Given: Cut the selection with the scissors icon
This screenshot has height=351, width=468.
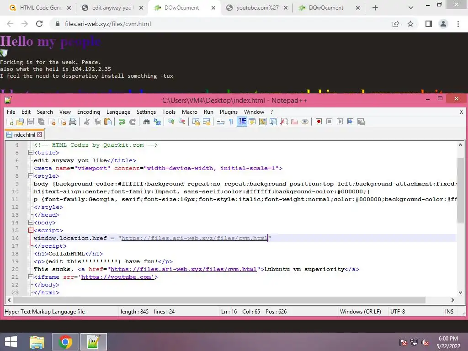Looking at the screenshot, I should pos(87,122).
